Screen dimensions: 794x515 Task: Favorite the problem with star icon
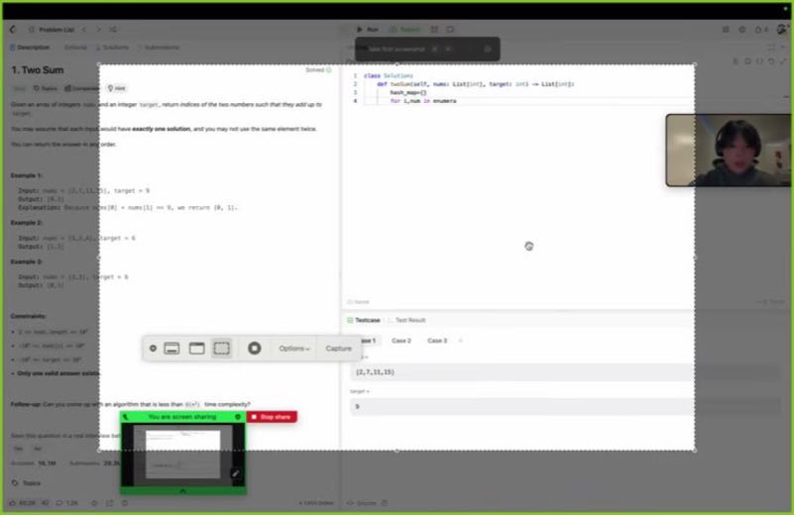94,503
